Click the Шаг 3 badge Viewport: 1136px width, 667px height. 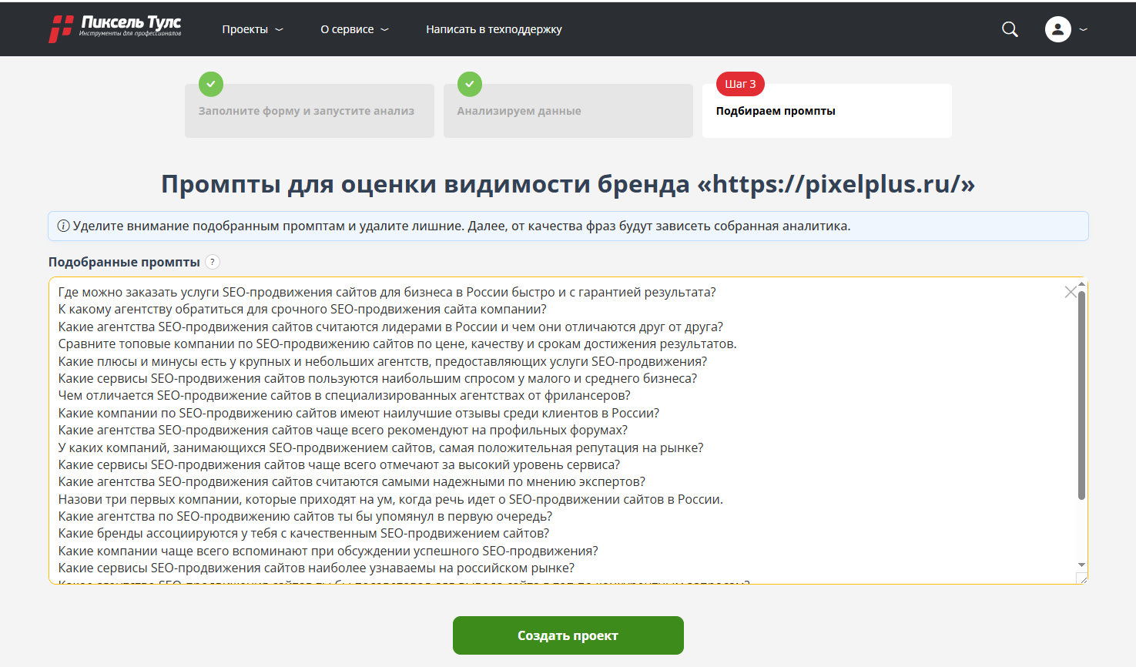(740, 84)
